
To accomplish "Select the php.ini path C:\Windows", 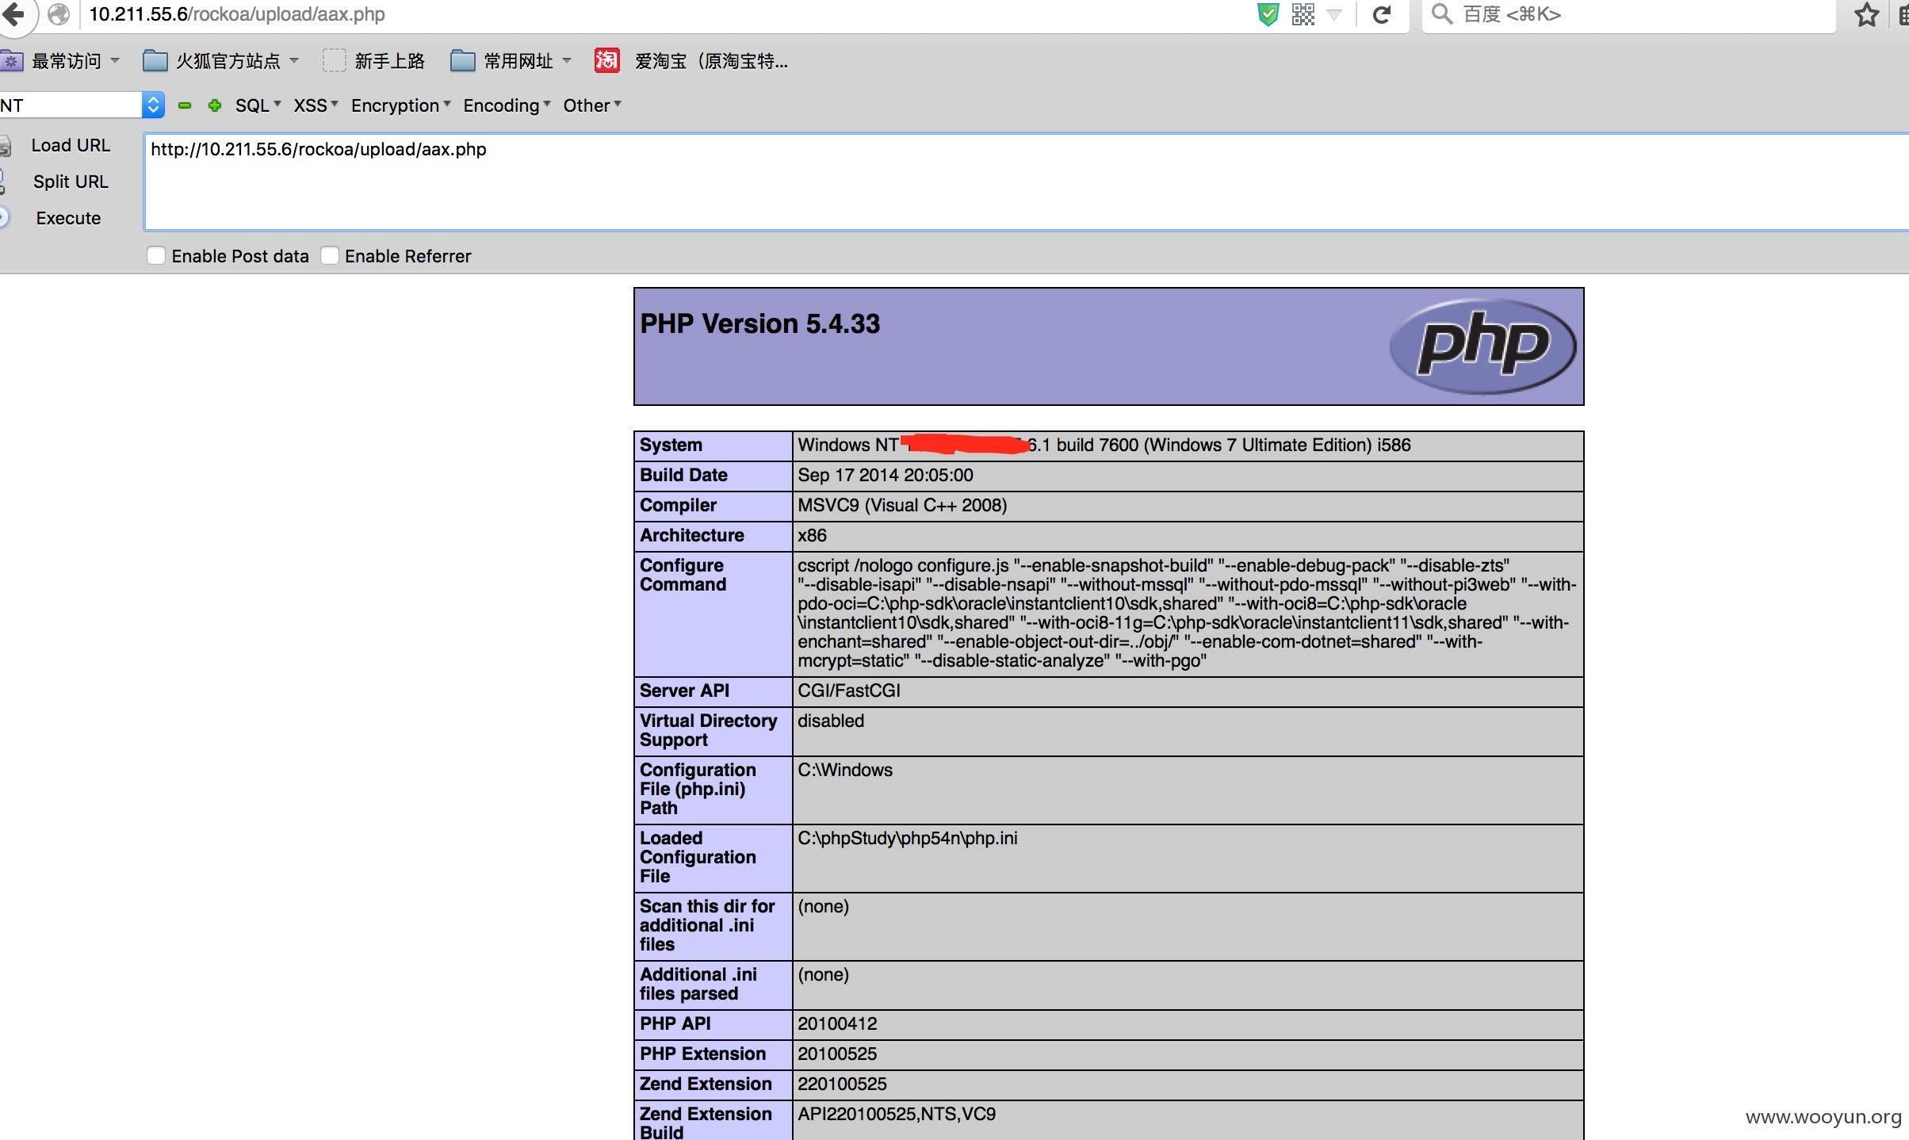I will (845, 770).
